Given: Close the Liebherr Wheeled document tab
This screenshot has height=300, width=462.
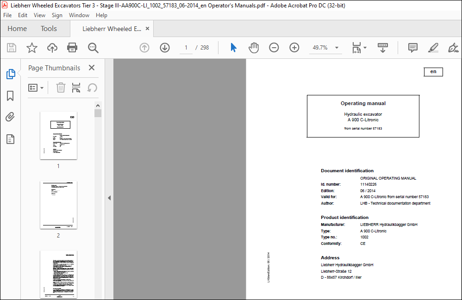Looking at the screenshot, I should (148, 29).
